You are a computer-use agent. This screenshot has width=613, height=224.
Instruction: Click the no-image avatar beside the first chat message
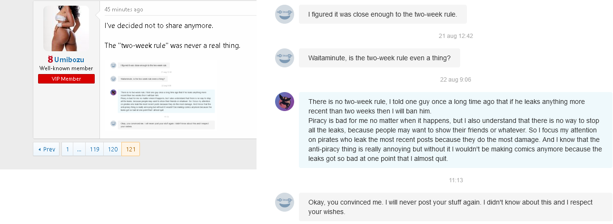click(x=285, y=14)
